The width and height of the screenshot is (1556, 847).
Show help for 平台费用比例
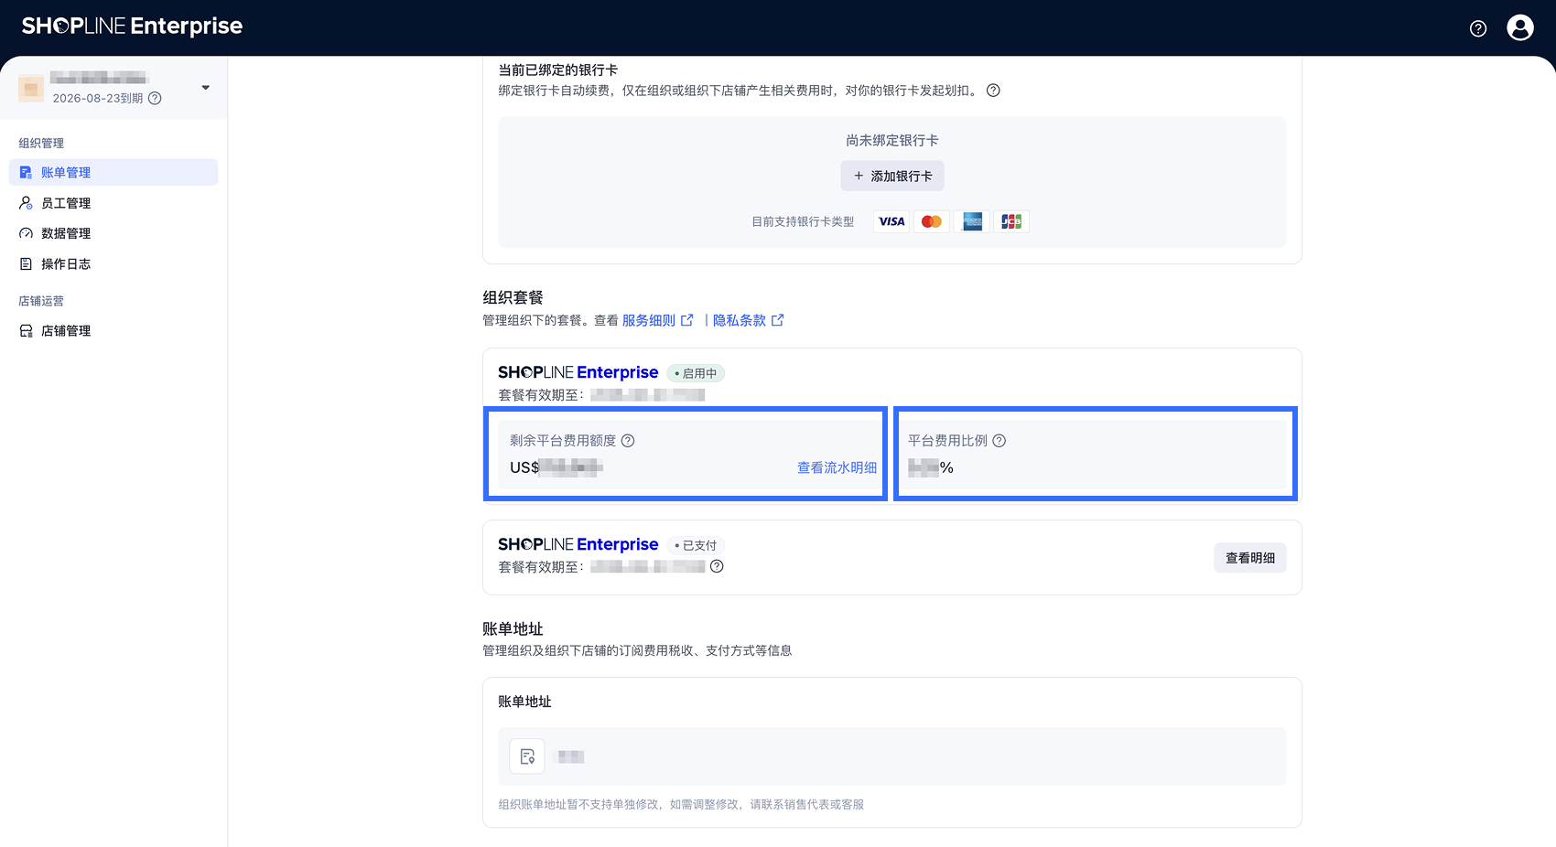1000,441
